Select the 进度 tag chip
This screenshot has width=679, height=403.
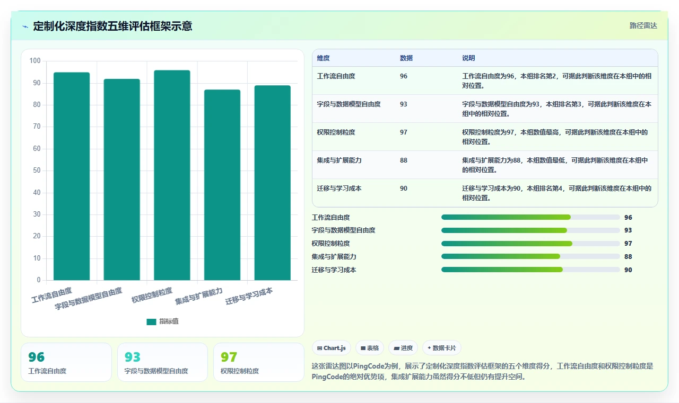point(403,348)
